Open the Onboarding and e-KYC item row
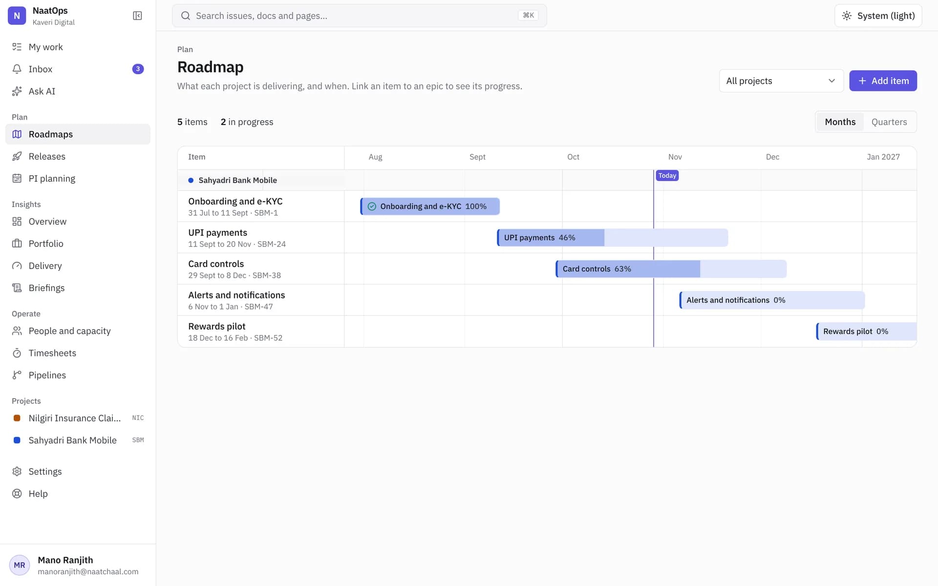The image size is (938, 586). [x=261, y=206]
